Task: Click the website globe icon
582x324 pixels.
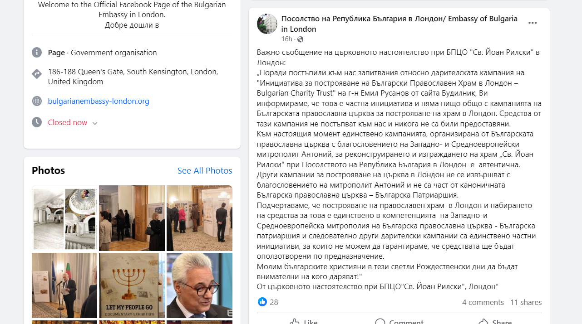Action: tap(37, 101)
